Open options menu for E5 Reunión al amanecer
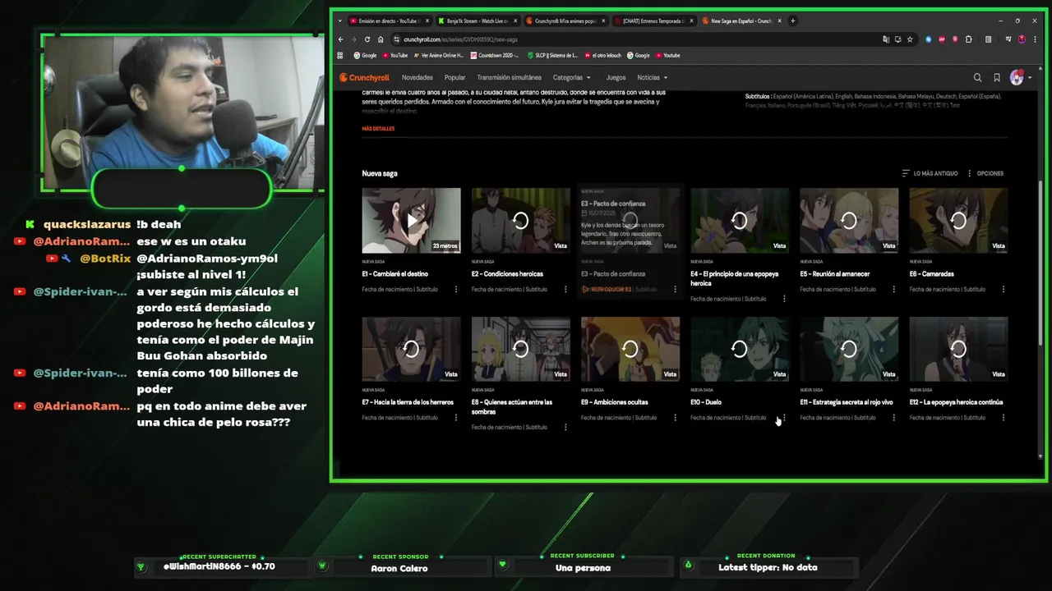Screen dimensions: 1052x591 coord(894,289)
